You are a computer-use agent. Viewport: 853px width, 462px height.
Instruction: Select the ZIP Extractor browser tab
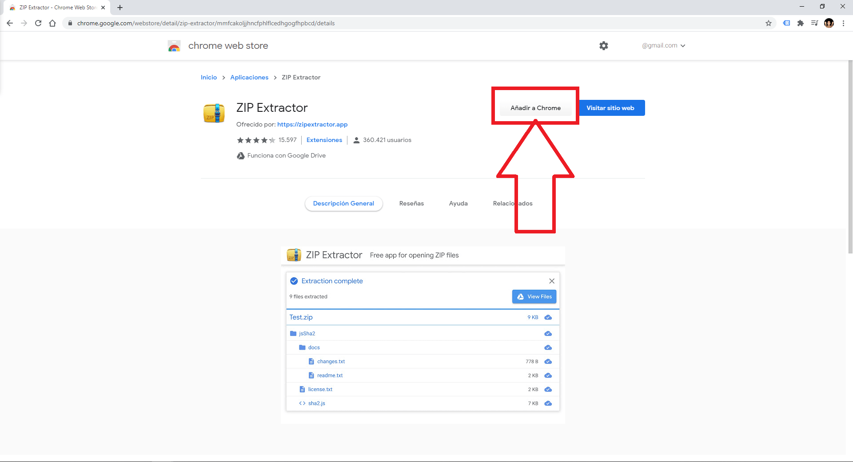pyautogui.click(x=57, y=8)
